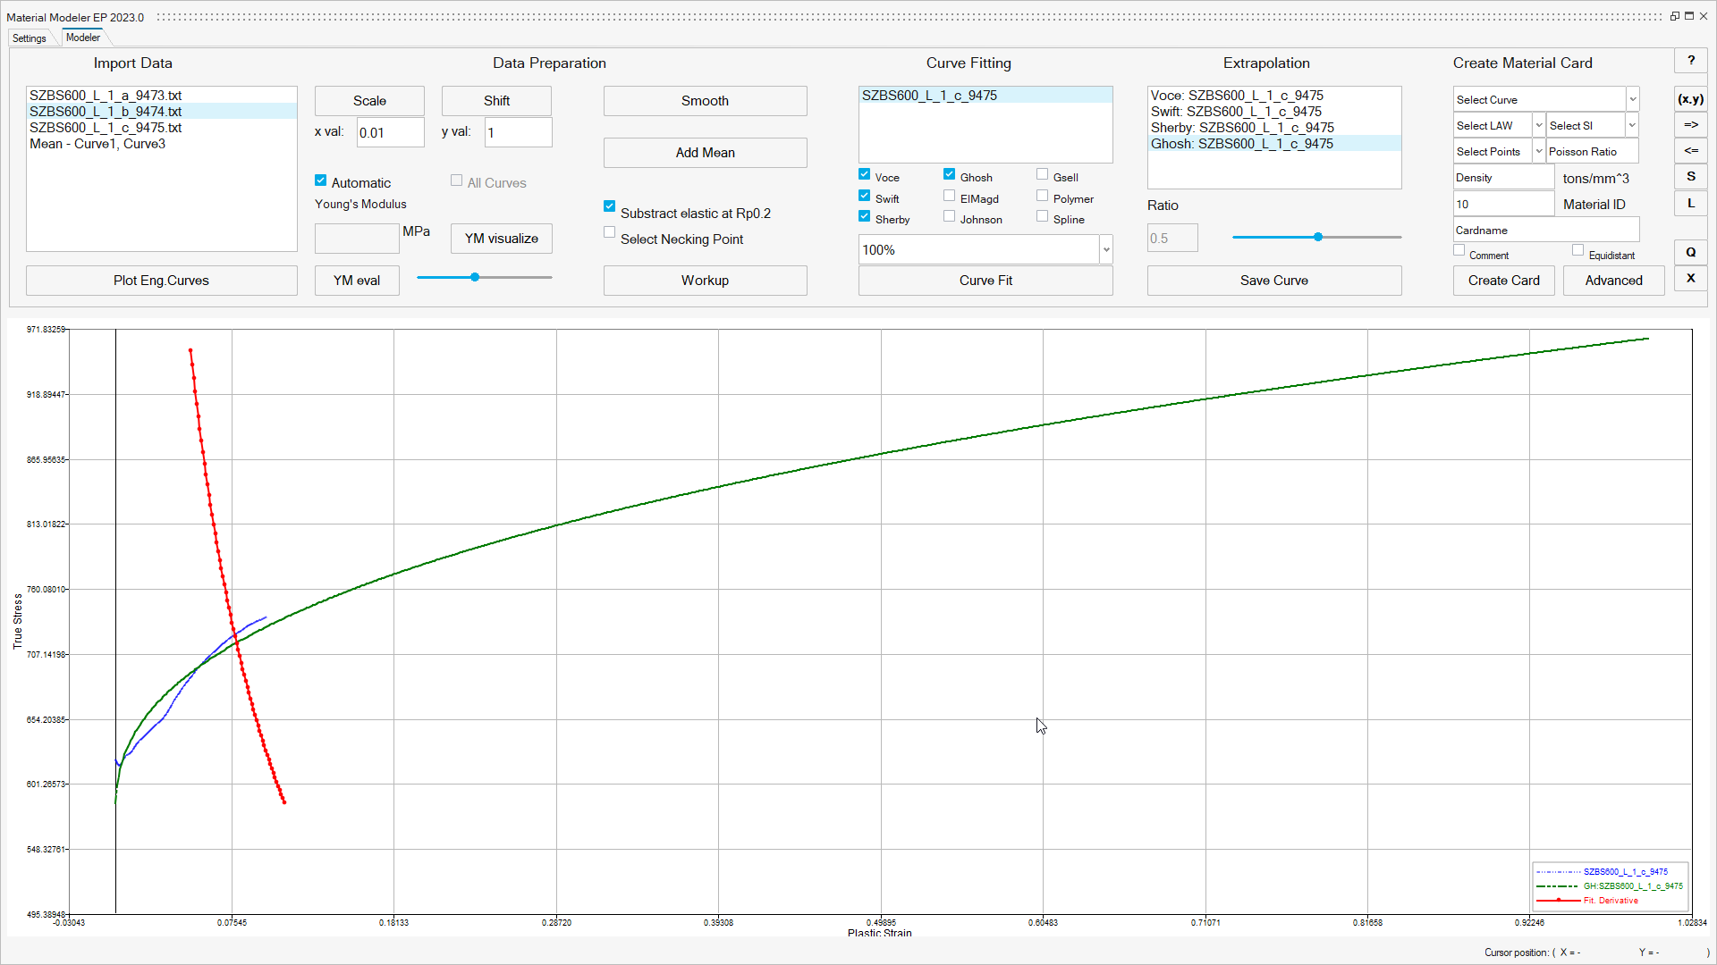This screenshot has width=1717, height=965.
Task: Click the L side button
Action: tap(1690, 203)
